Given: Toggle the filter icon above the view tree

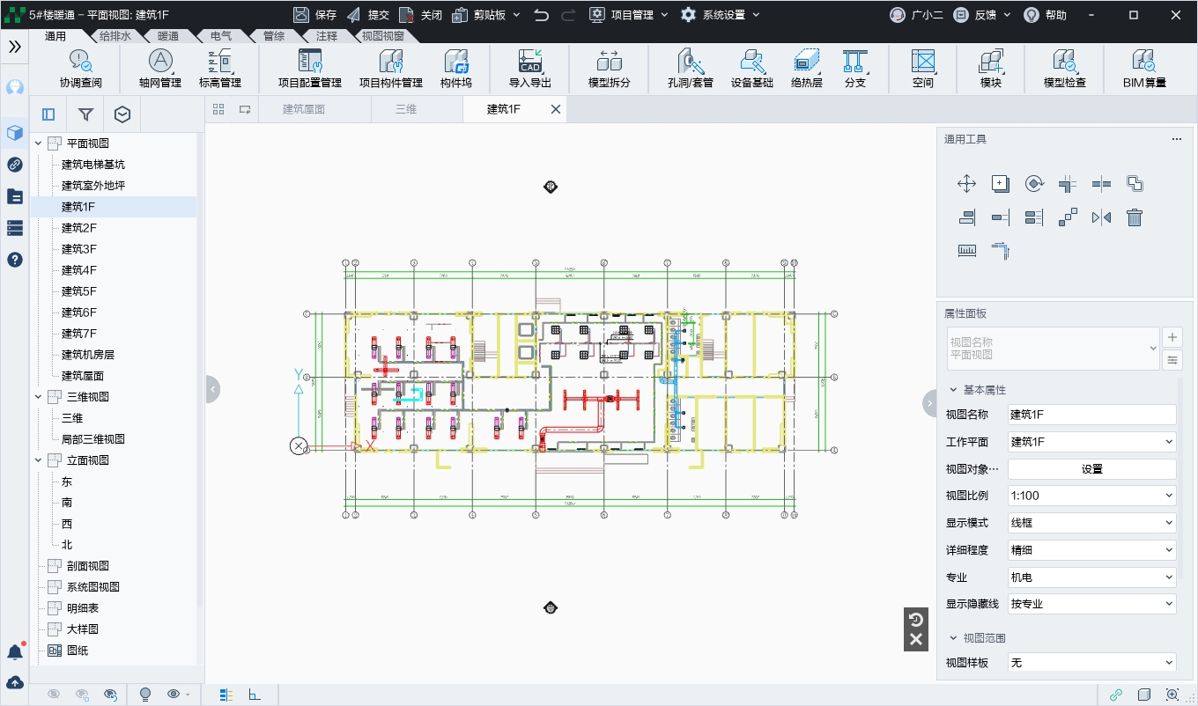Looking at the screenshot, I should pos(85,114).
